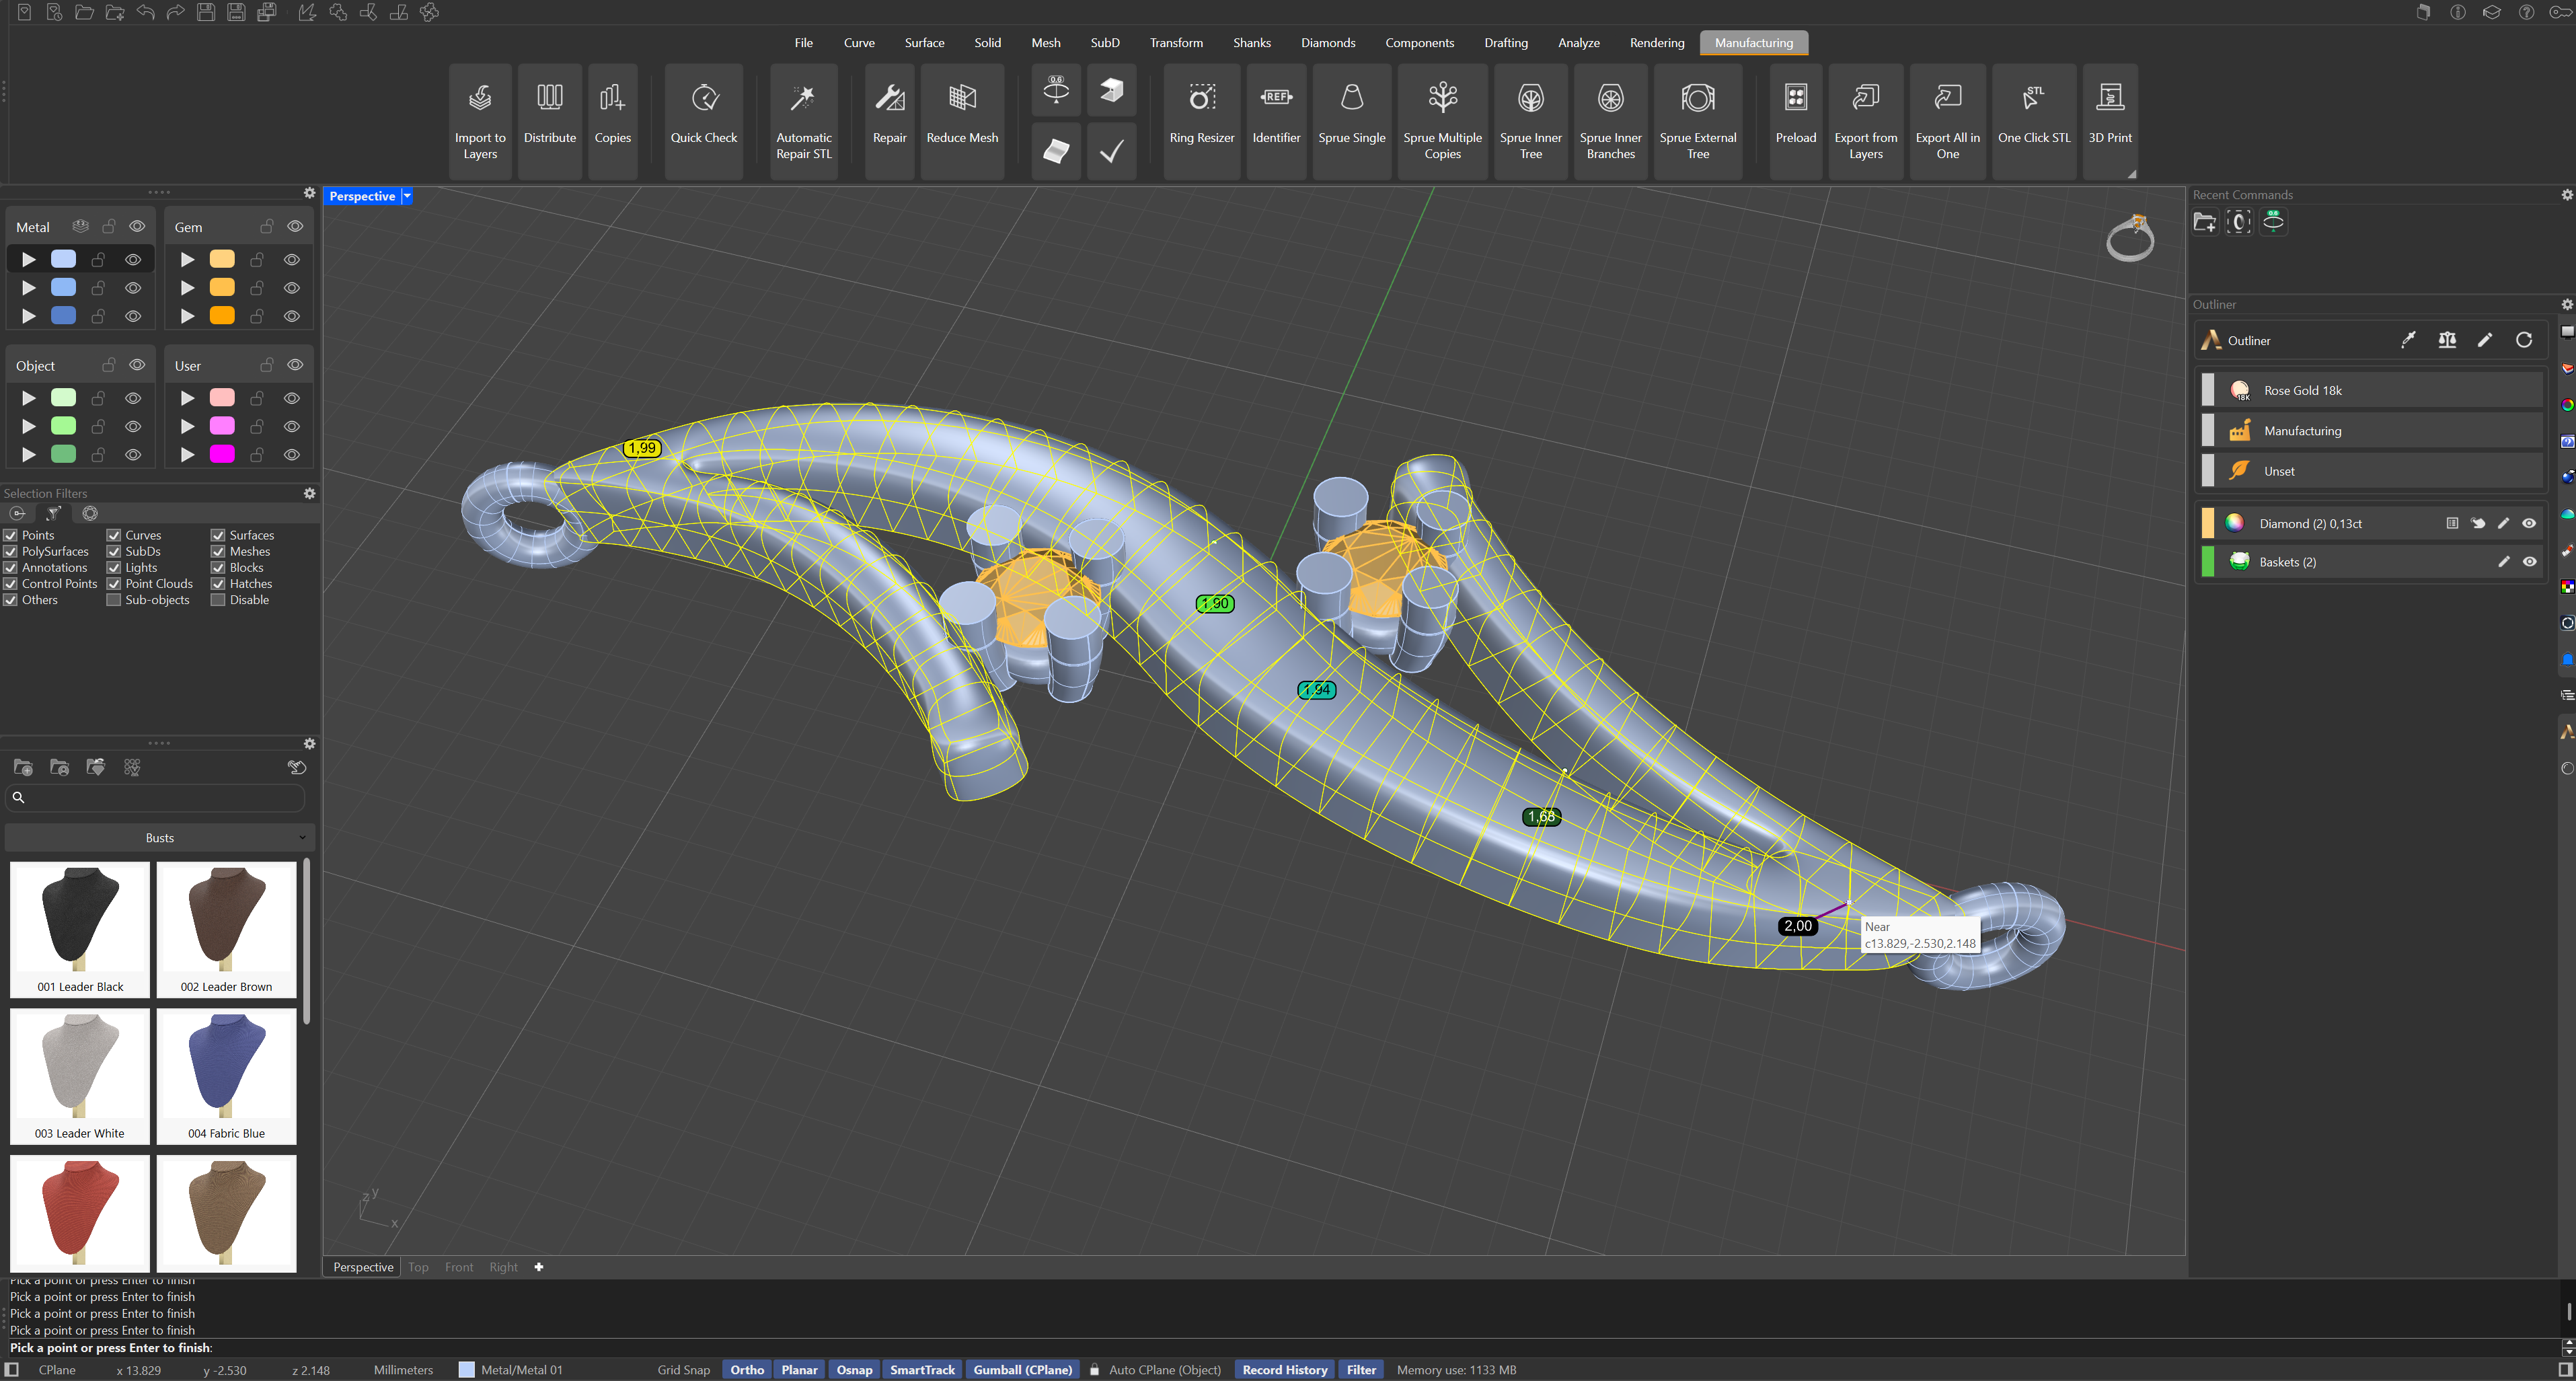2576x1381 pixels.
Task: Open the Shanks menu
Action: tap(1252, 43)
